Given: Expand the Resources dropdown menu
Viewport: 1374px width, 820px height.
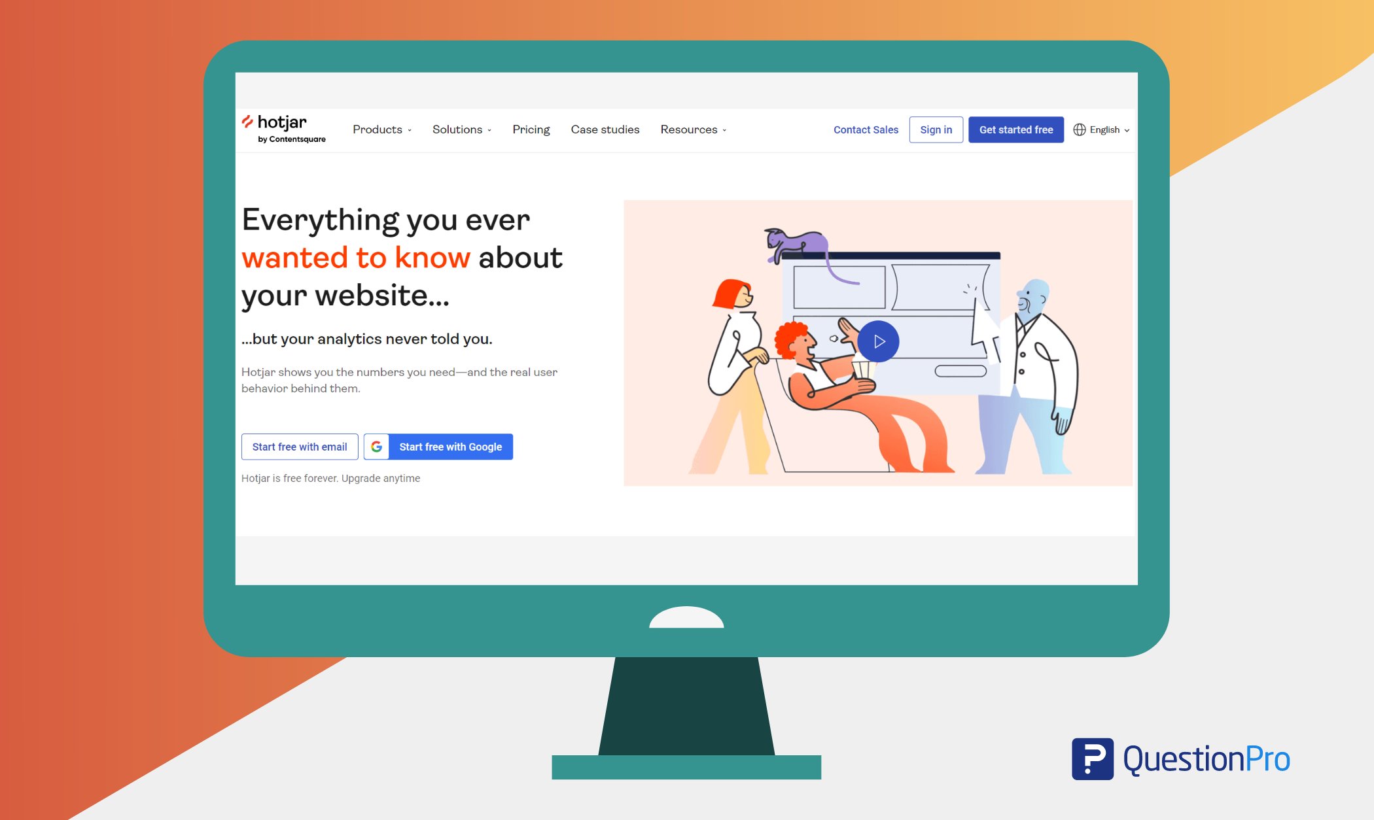Looking at the screenshot, I should 692,129.
